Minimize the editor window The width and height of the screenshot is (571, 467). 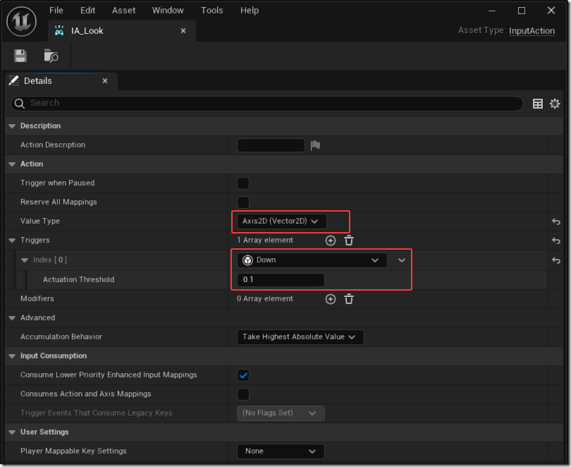coord(491,11)
